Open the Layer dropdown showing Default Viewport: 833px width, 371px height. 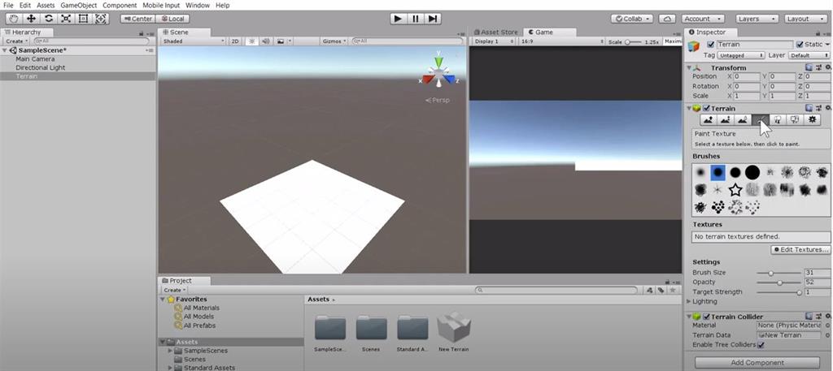809,55
